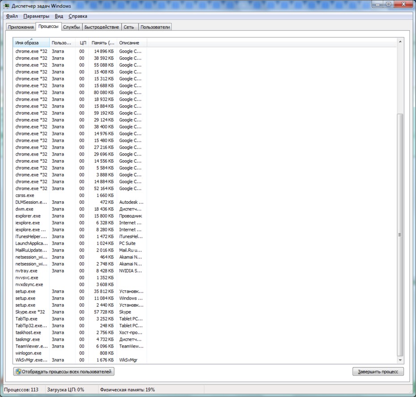Click the Проводник description cell
This screenshot has width=416, height=397.
[x=131, y=216]
